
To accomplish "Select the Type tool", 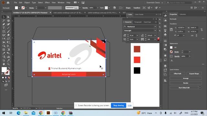I will pyautogui.click(x=4, y=28).
